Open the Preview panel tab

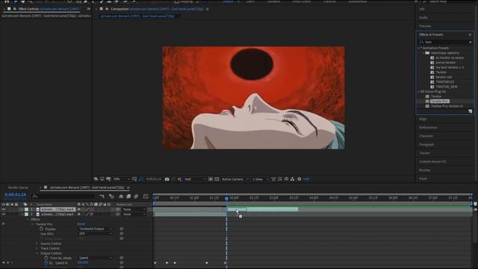(425, 26)
